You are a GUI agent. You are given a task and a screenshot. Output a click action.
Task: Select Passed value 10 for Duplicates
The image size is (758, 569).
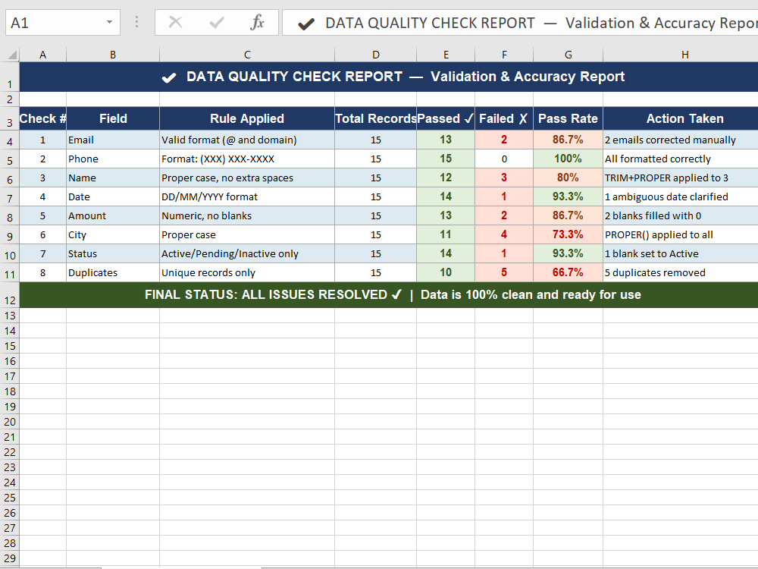[446, 272]
